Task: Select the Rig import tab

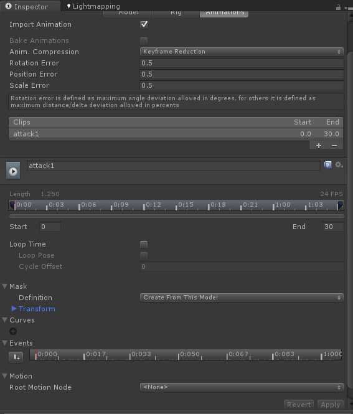Action: tap(176, 14)
